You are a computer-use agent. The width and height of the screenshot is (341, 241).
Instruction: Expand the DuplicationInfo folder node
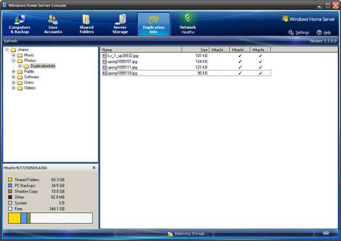[x=20, y=66]
